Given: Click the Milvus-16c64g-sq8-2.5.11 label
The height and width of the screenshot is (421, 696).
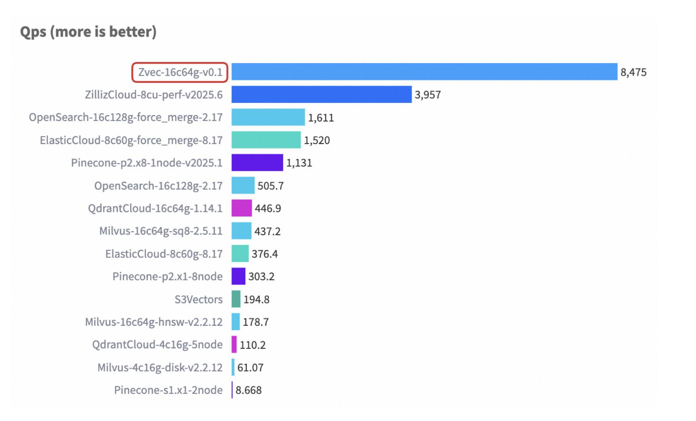Looking at the screenshot, I should coord(161,231).
